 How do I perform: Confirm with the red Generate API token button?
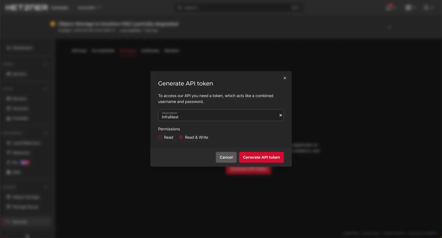coord(261,157)
